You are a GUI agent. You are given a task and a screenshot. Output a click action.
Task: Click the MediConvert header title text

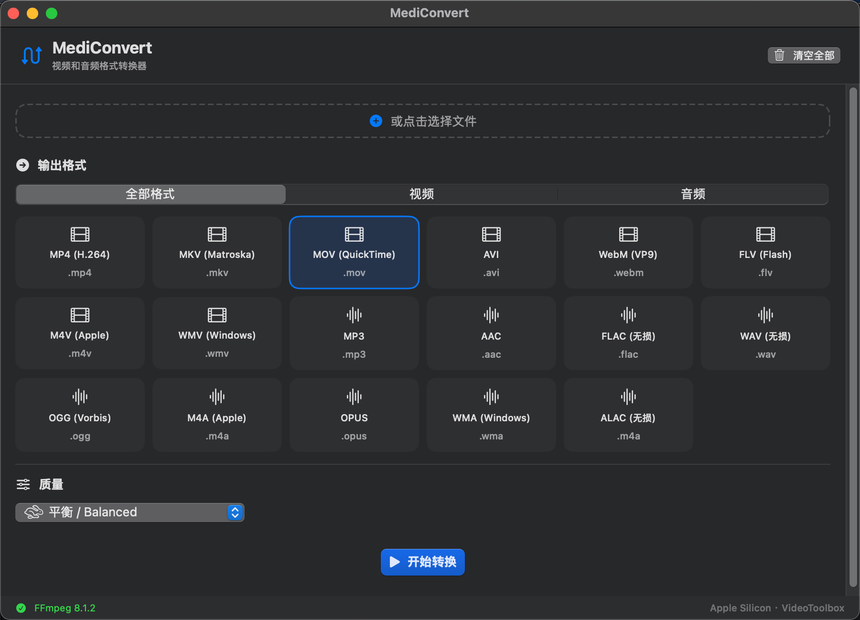[x=102, y=48]
